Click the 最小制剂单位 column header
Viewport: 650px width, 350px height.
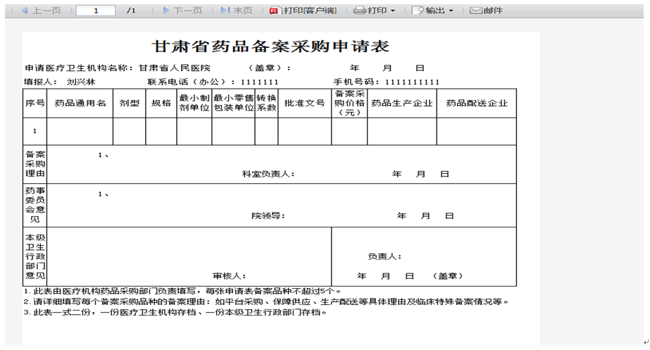pyautogui.click(x=194, y=103)
